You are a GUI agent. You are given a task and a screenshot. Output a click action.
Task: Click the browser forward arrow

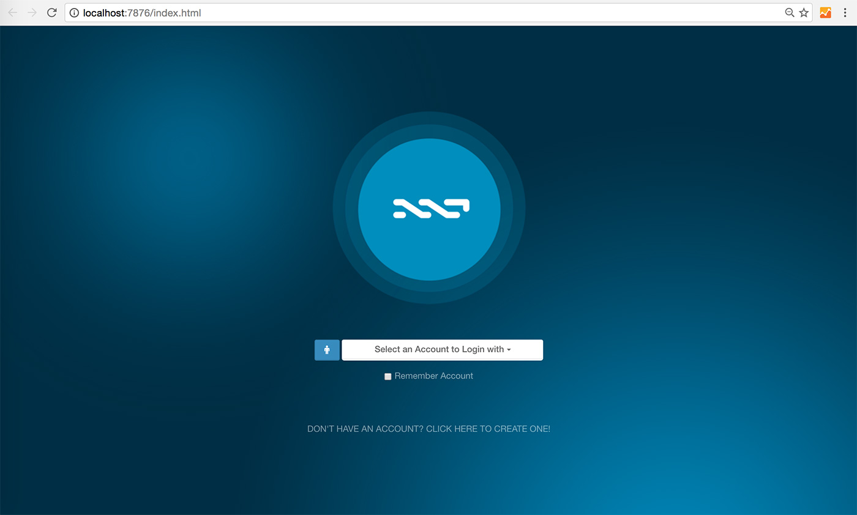point(32,12)
